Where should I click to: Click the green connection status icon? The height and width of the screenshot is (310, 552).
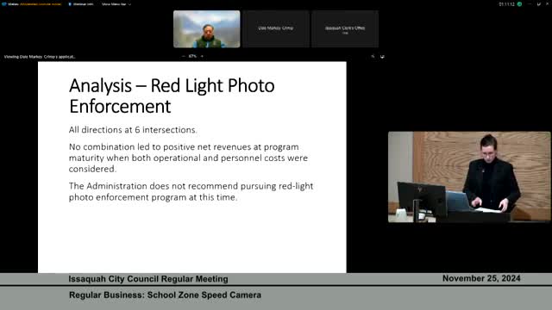519,4
